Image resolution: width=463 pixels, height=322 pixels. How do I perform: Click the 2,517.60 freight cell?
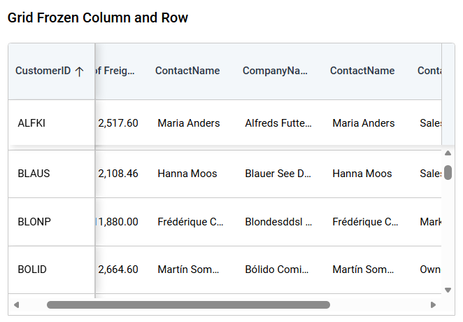point(118,123)
